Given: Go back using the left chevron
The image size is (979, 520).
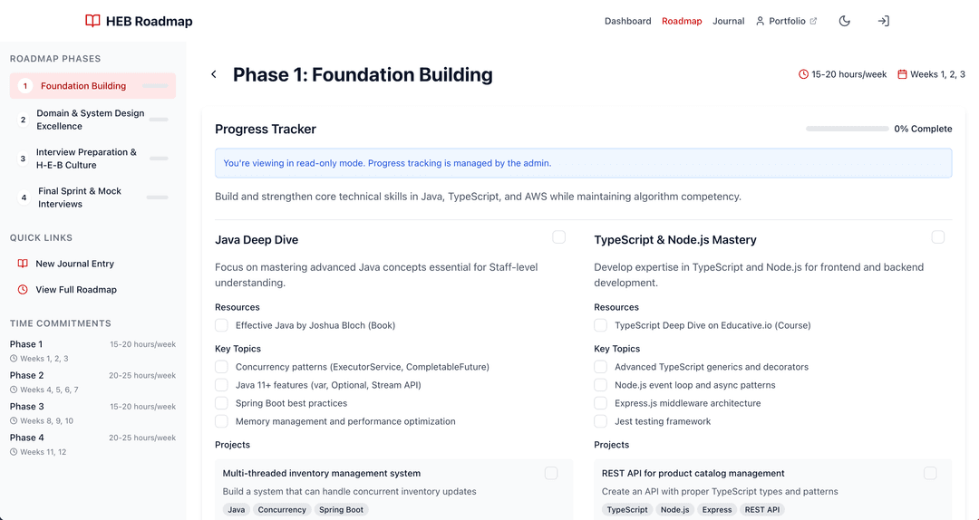Looking at the screenshot, I should click(x=214, y=74).
